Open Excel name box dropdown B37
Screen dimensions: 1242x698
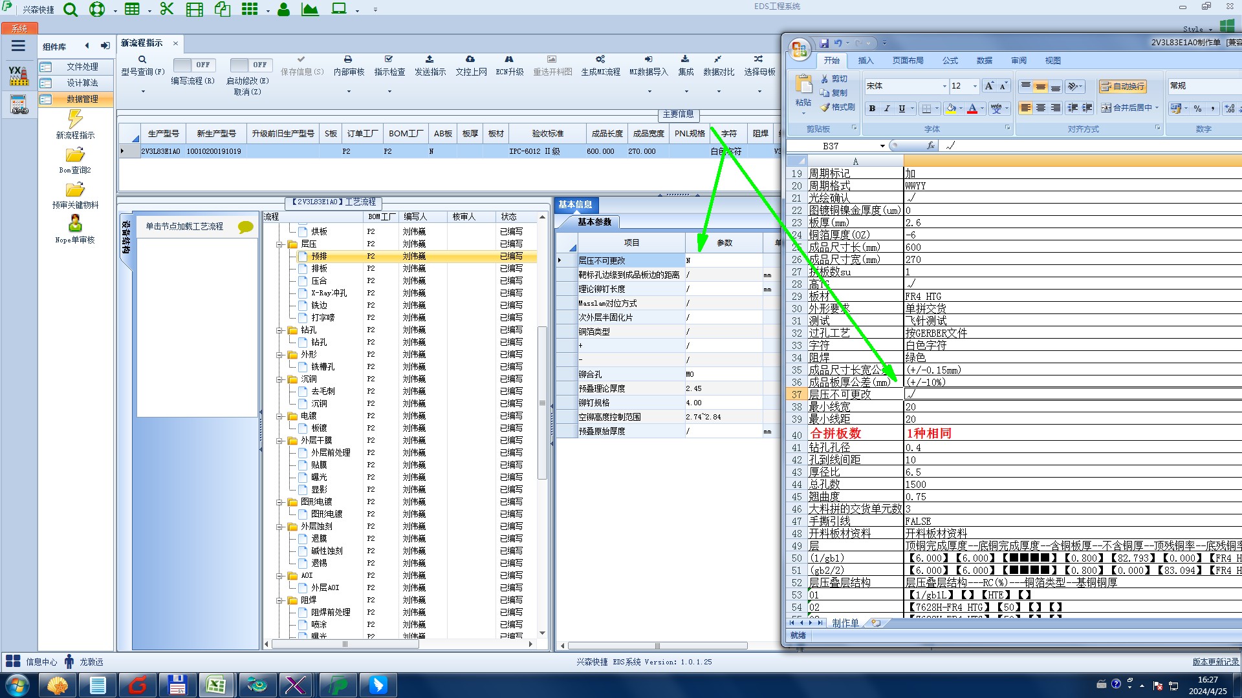click(x=882, y=146)
